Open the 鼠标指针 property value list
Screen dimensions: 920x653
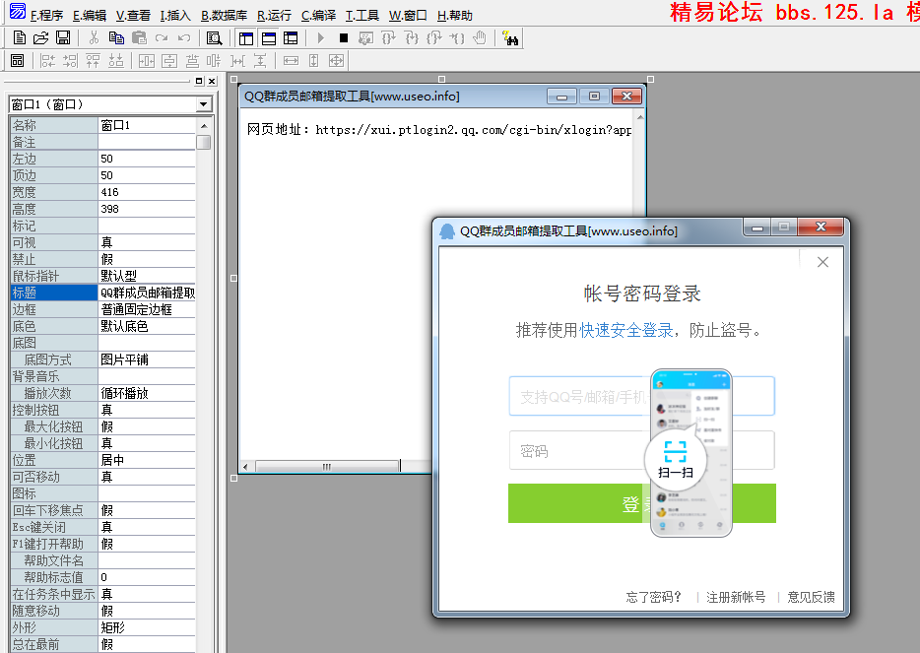click(147, 276)
